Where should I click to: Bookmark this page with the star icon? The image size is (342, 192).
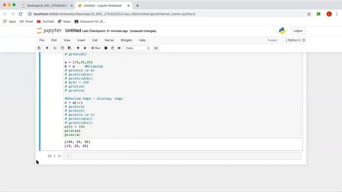coord(309,14)
